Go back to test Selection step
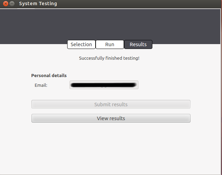222x175 pixels. (x=81, y=44)
